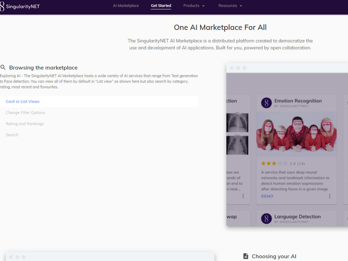
Task: Click the Browsing the marketplace heading
Action: point(43,68)
